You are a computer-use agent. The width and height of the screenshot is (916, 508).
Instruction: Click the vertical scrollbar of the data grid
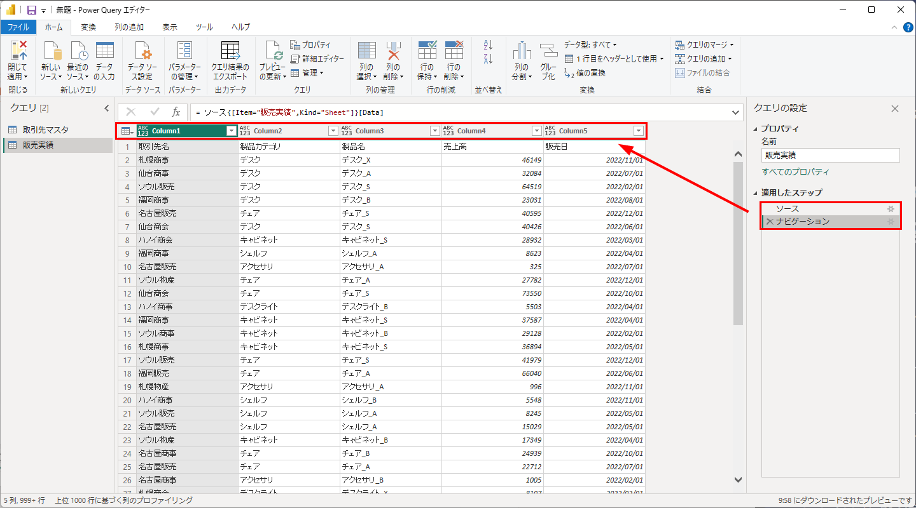pos(738,243)
